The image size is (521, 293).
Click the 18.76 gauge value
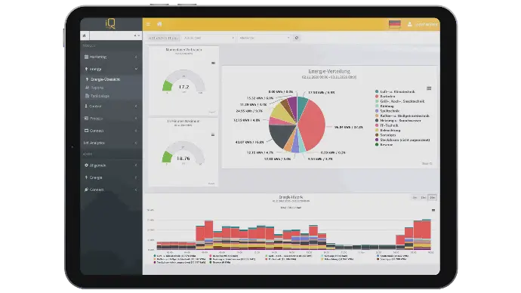click(x=183, y=159)
